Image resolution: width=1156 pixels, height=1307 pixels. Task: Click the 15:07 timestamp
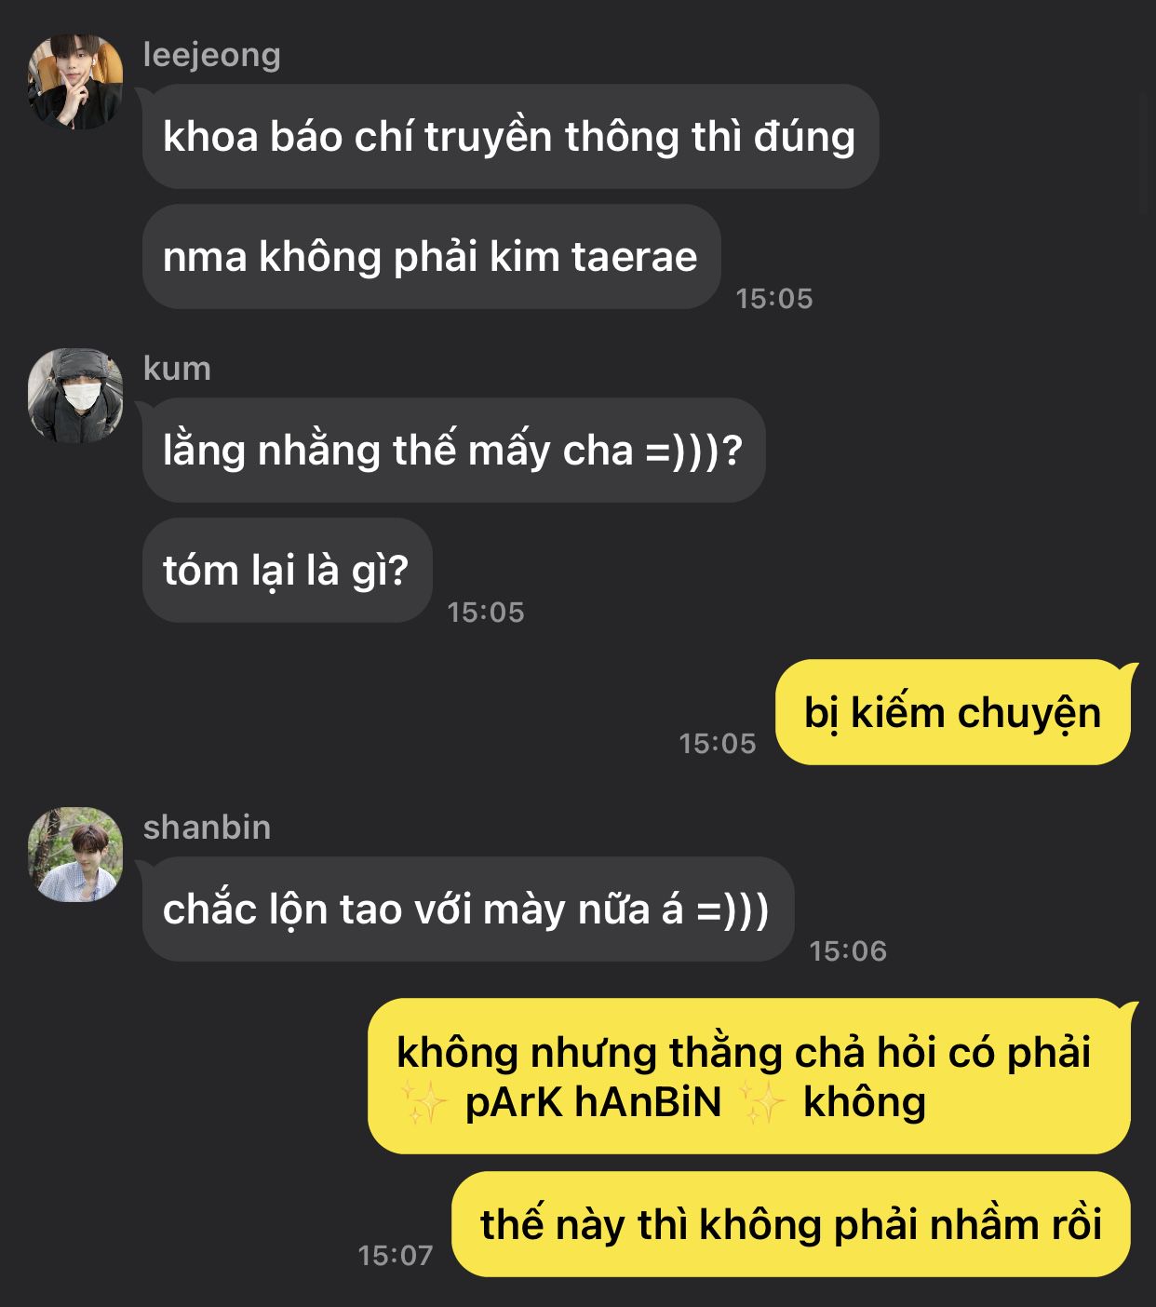[x=396, y=1256]
